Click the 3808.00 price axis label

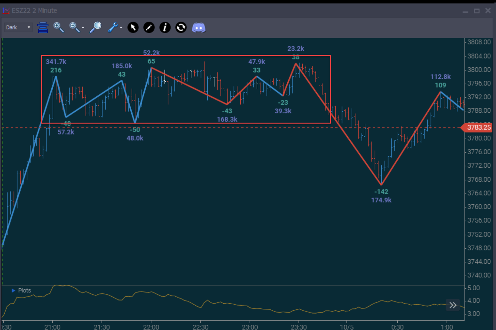click(x=479, y=42)
